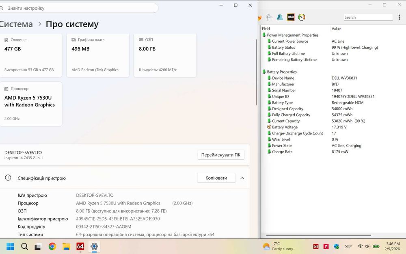
Task: Open the OSD panel icon in AIDA64
Action: click(x=291, y=17)
